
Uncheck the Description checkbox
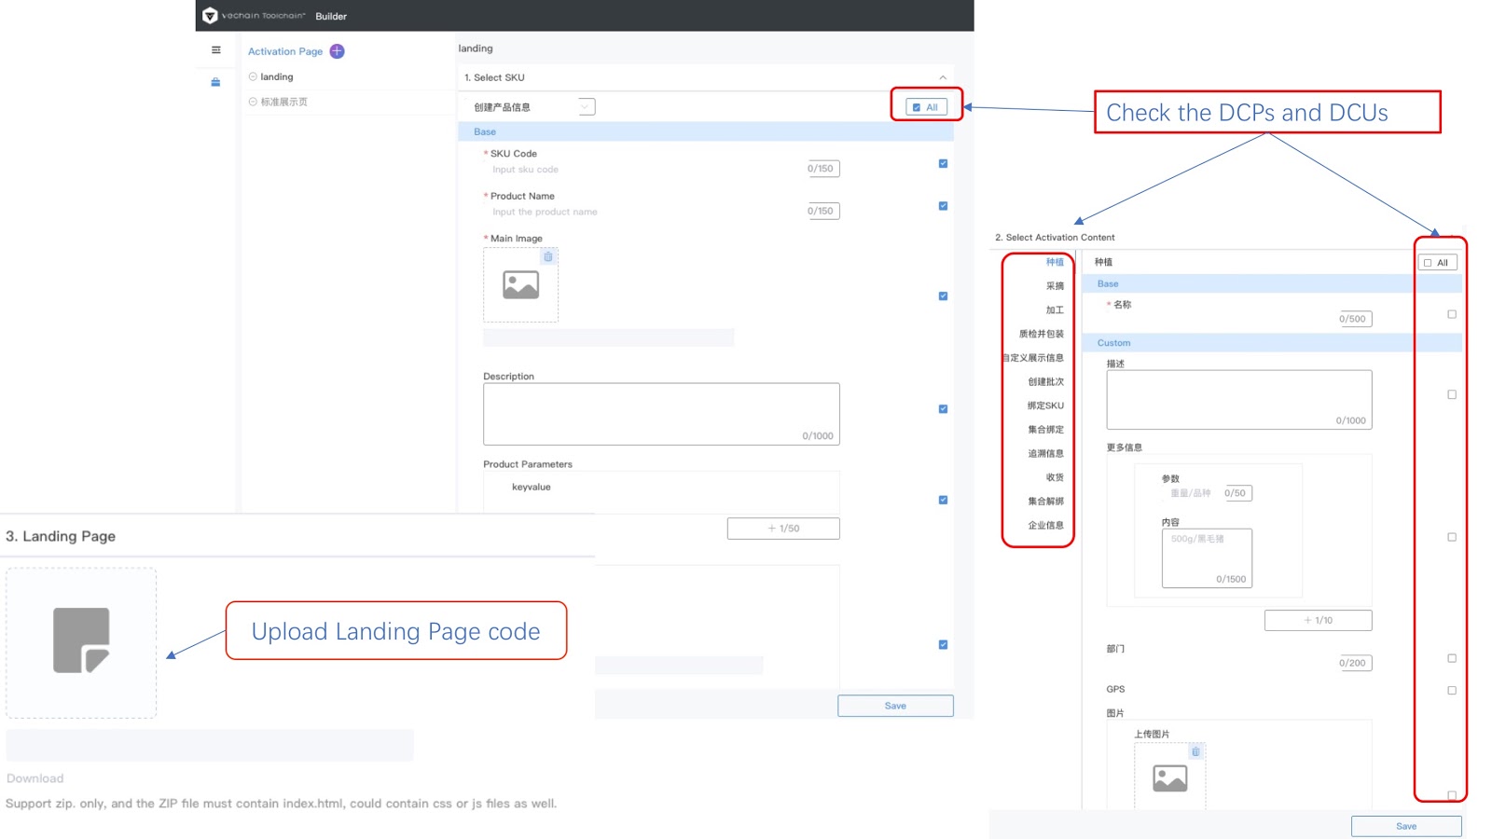[943, 409]
